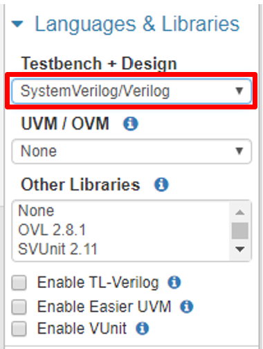The image size is (263, 349).
Task: Collapse the Languages & Libraries section triangle
Action: 17,24
